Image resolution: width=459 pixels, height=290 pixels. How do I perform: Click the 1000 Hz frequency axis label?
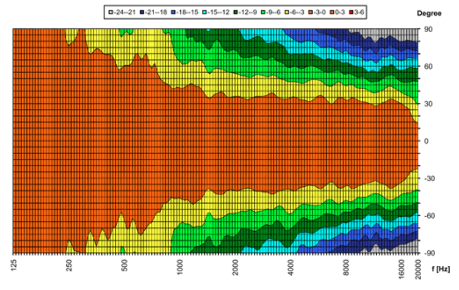[x=180, y=267]
